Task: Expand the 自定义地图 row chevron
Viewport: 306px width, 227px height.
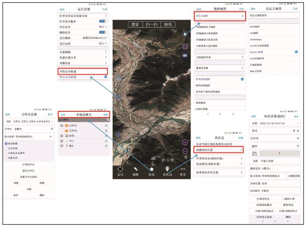Action: 242,16
